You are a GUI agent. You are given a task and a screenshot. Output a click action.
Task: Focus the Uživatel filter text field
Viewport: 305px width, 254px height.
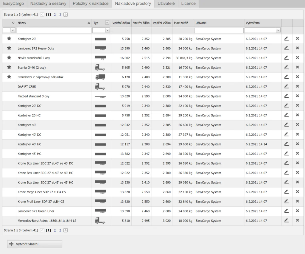[x=219, y=30]
